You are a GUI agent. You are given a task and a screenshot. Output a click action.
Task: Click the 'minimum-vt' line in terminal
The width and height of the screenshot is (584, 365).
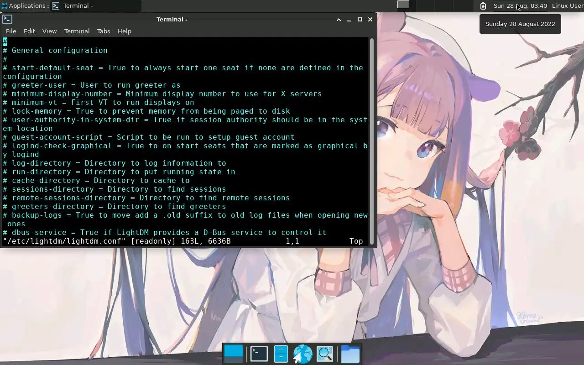pos(99,103)
